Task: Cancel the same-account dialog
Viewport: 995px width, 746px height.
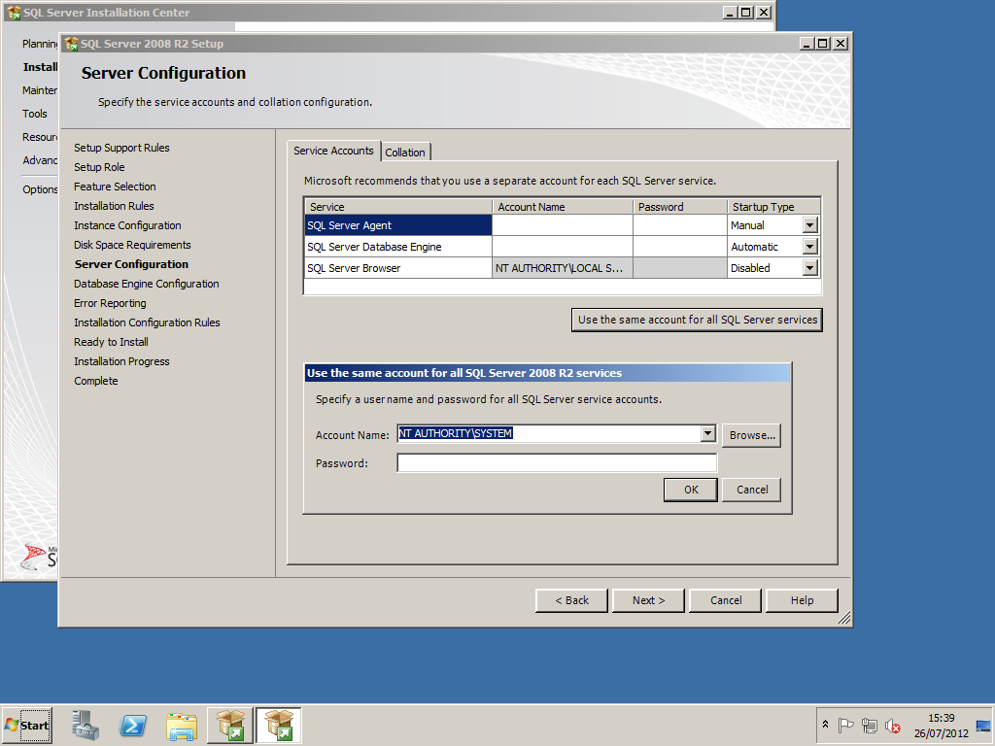Action: (x=752, y=490)
